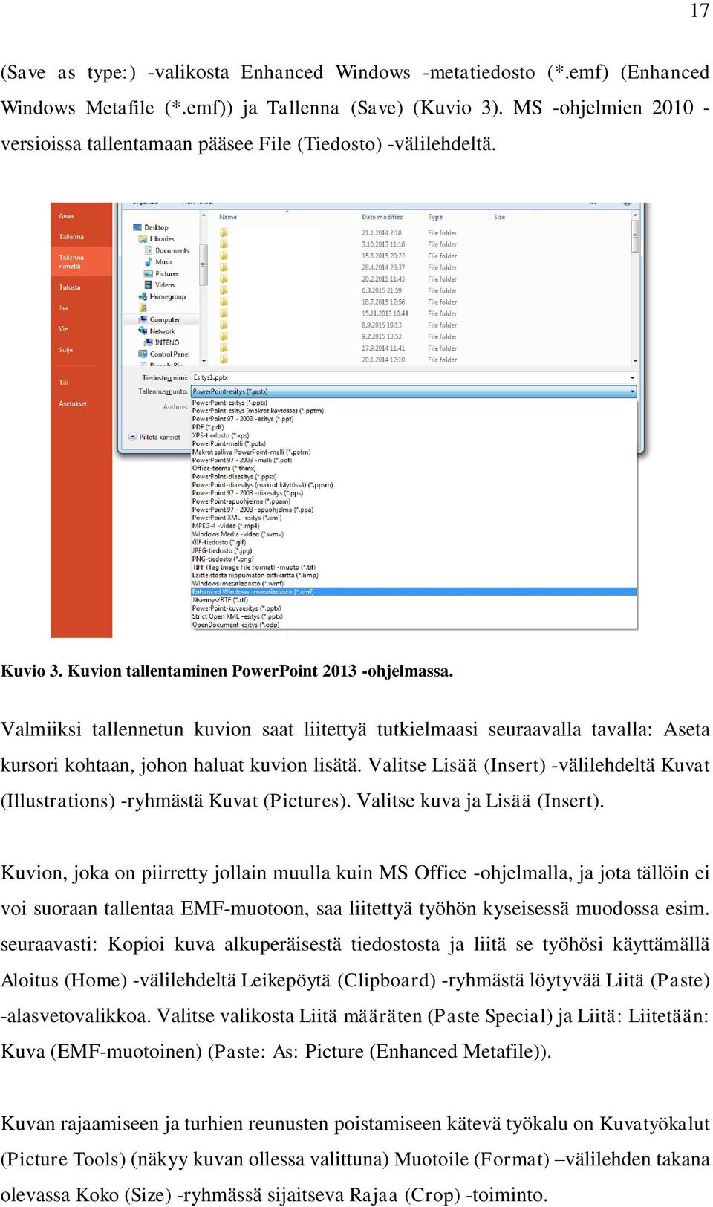The width and height of the screenshot is (713, 1207).
Task: Open folder dated 20.2.2015 11:45
Action: point(338,279)
